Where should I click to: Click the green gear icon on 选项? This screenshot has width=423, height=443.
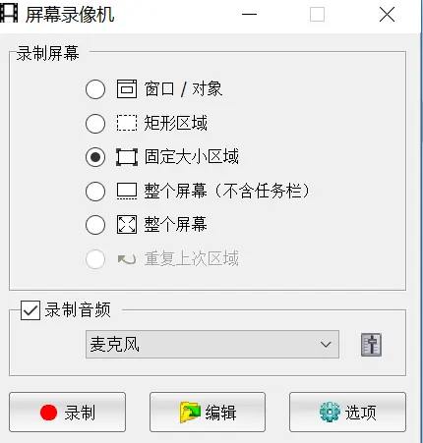click(x=330, y=412)
